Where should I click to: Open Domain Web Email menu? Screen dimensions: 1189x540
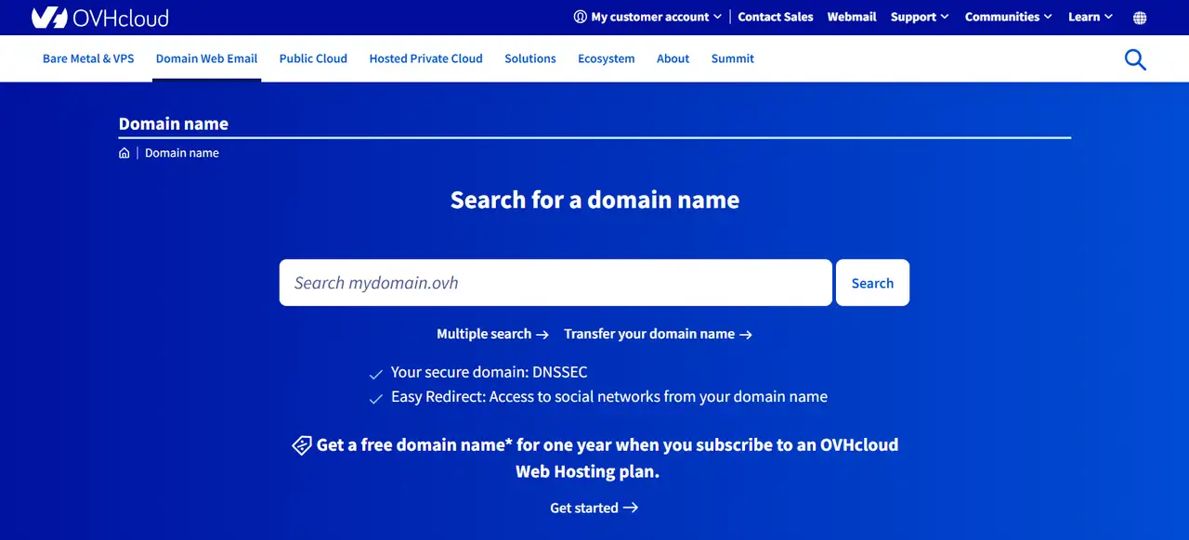coord(206,58)
